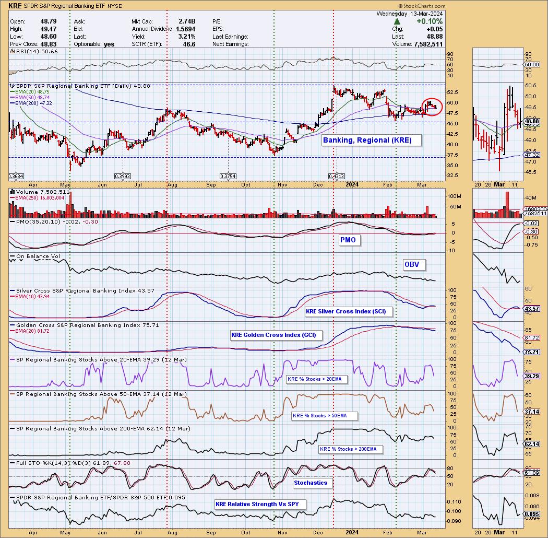Click the Golden Cross panel EMA(20) 81.72 legend
This screenshot has width=548, height=538.
pos(30,331)
